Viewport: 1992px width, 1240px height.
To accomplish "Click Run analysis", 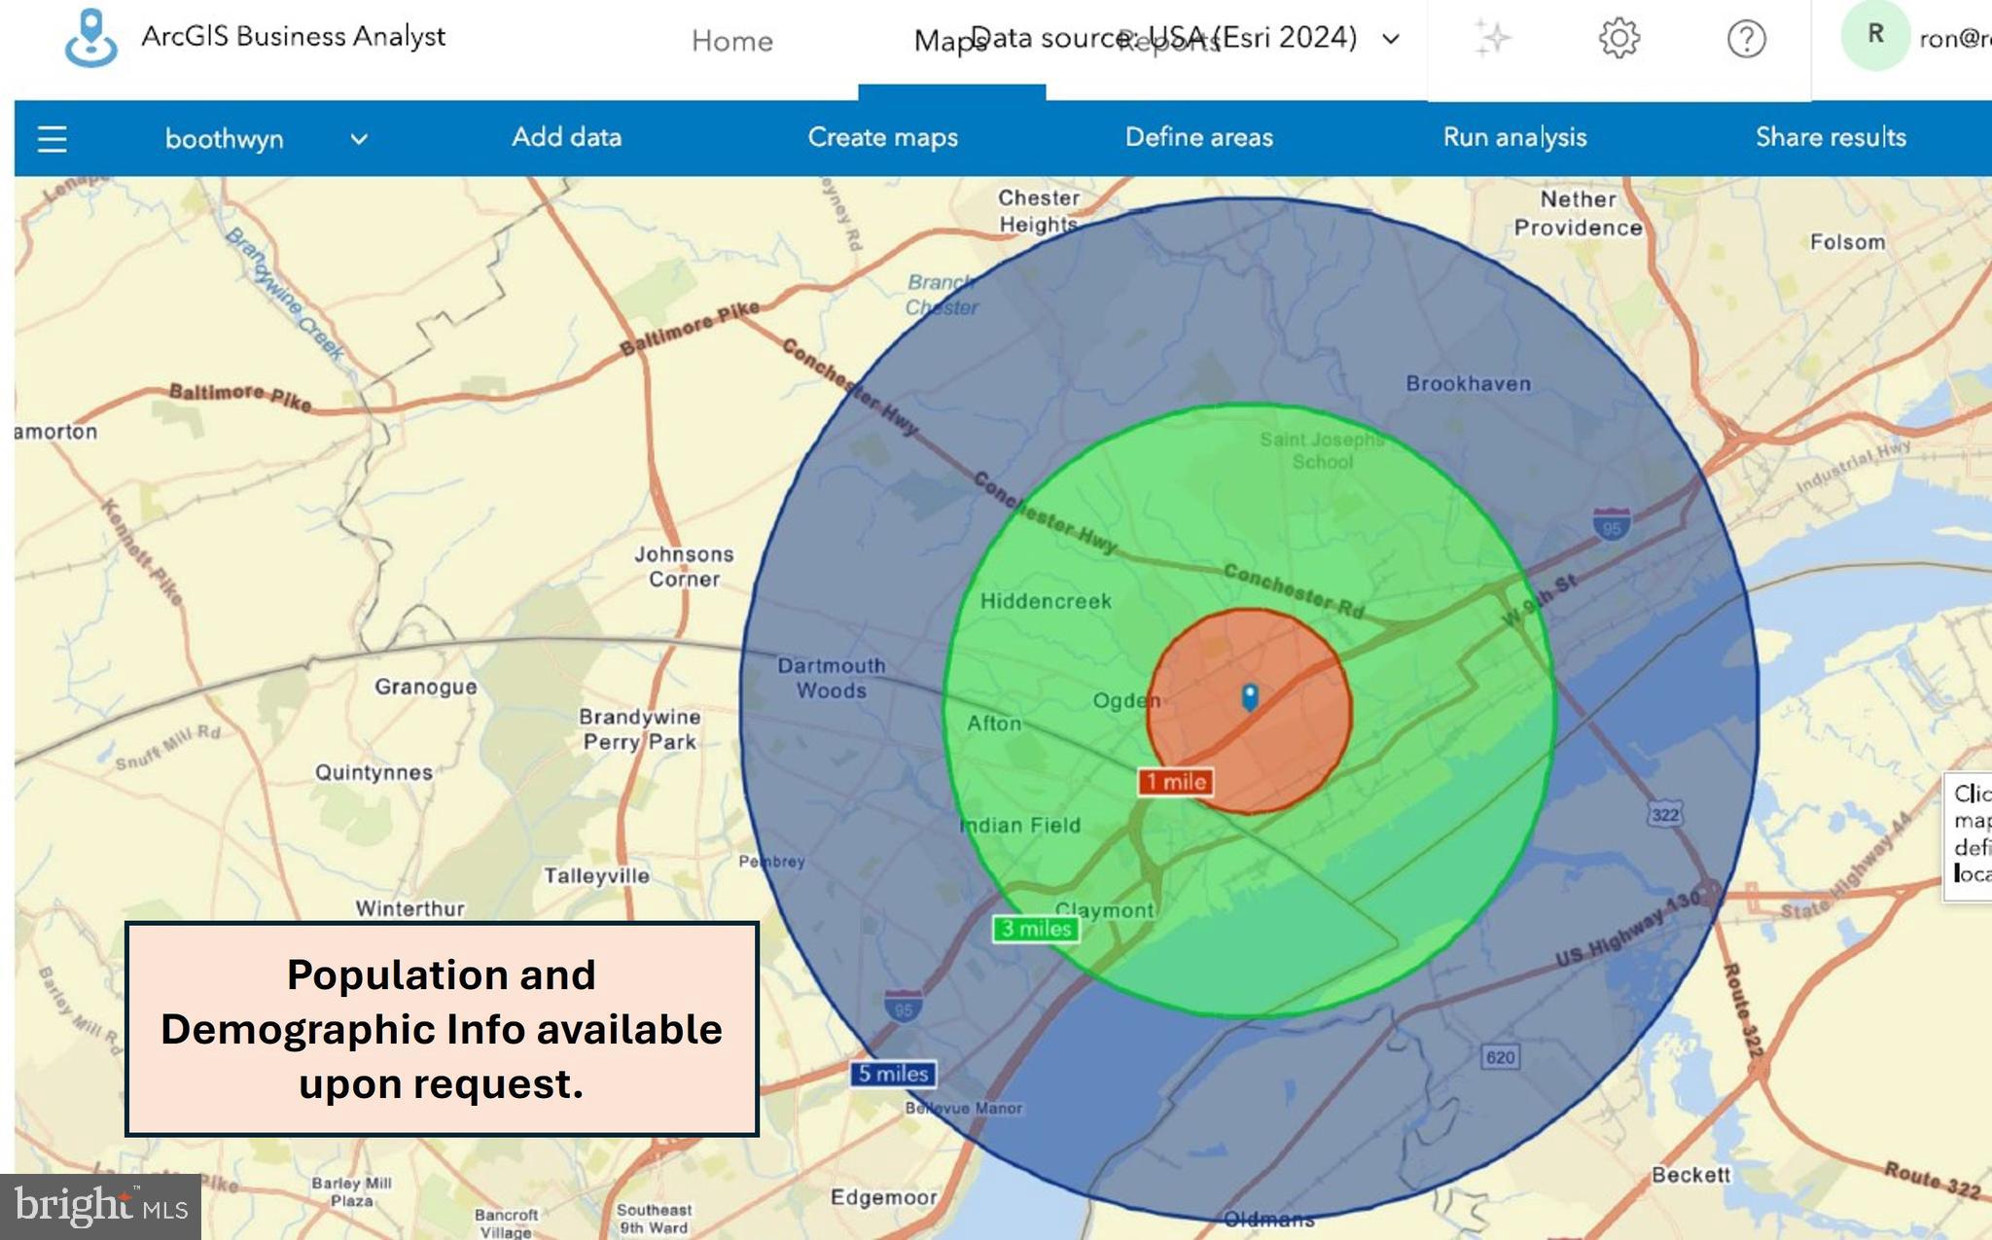I will pos(1514,137).
